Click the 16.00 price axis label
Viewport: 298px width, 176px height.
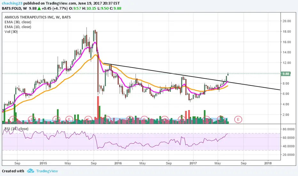(x=286, y=42)
